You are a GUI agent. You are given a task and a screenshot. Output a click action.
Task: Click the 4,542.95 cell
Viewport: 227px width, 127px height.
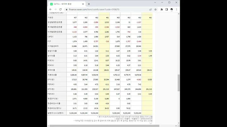click(95, 75)
